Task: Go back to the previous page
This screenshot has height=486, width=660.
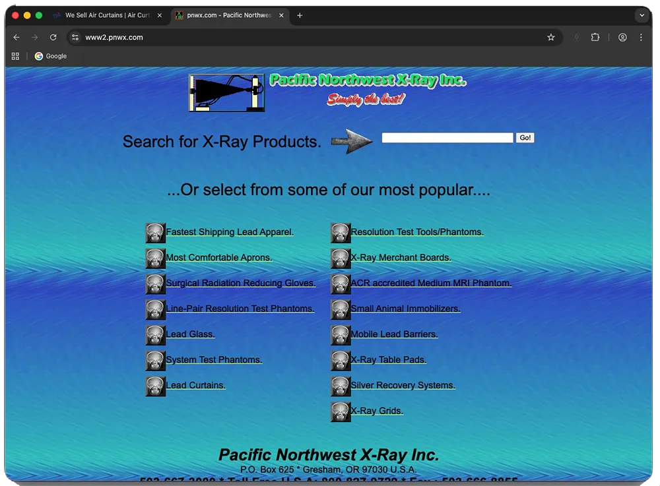Action: (16, 38)
